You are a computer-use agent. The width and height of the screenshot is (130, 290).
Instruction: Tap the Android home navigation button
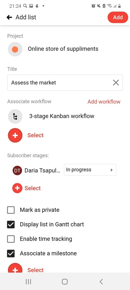point(65,282)
